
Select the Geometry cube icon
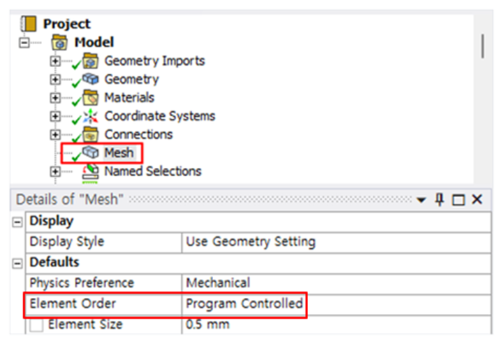(x=90, y=79)
